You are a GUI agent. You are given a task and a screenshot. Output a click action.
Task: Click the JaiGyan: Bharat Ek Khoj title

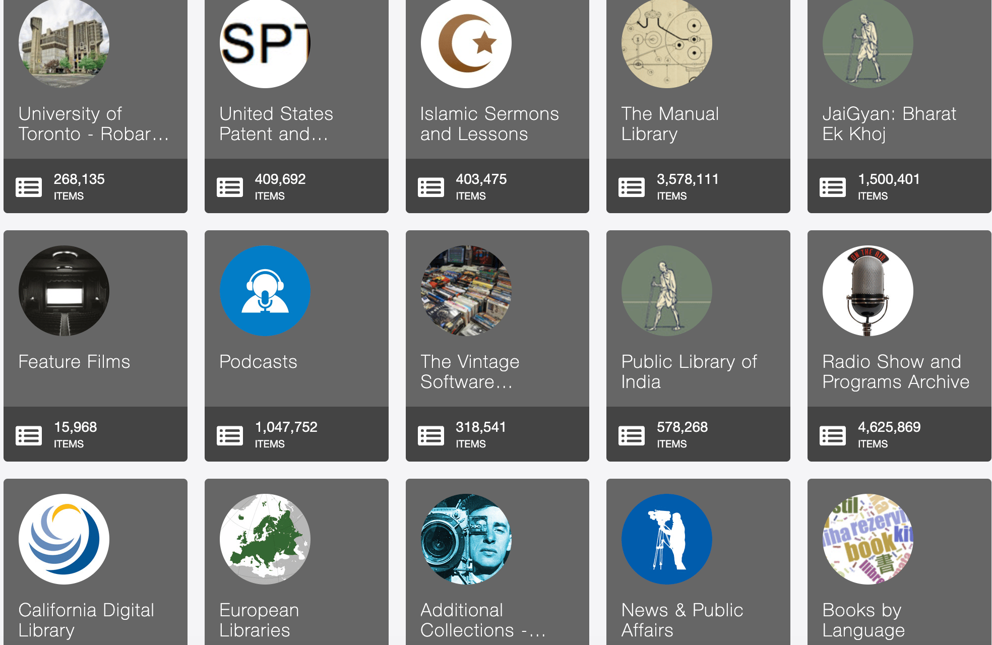889,124
